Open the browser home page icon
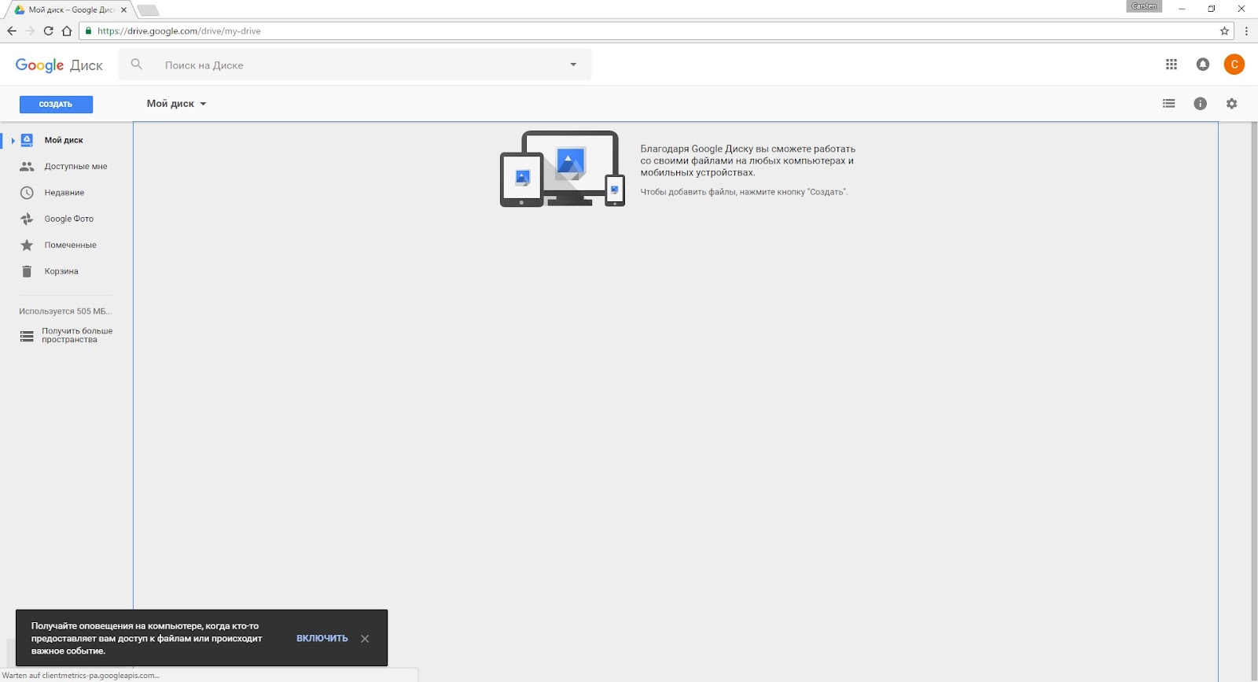 click(x=67, y=31)
